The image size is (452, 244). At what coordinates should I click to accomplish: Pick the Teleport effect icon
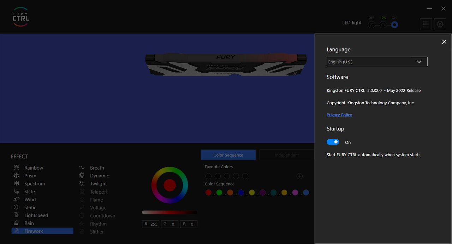pos(82,192)
